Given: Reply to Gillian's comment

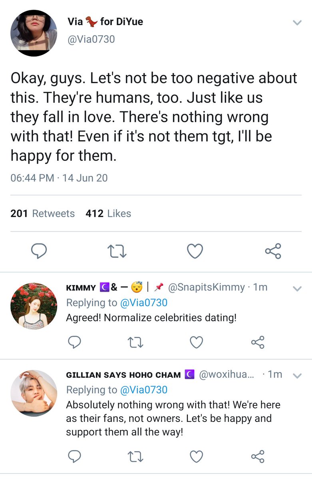Looking at the screenshot, I should click(74, 456).
